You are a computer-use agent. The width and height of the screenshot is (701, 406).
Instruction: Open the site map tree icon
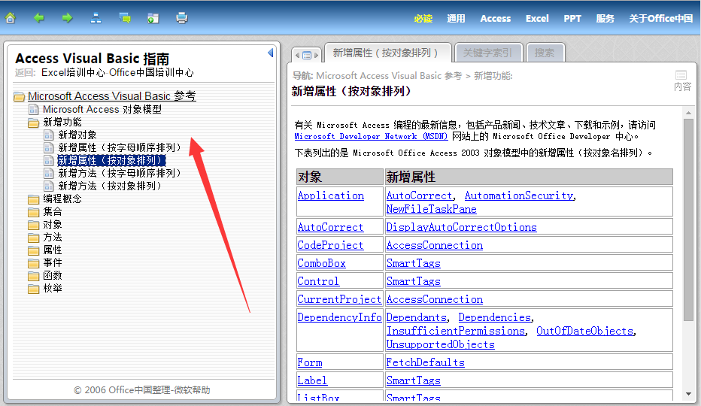click(x=96, y=18)
